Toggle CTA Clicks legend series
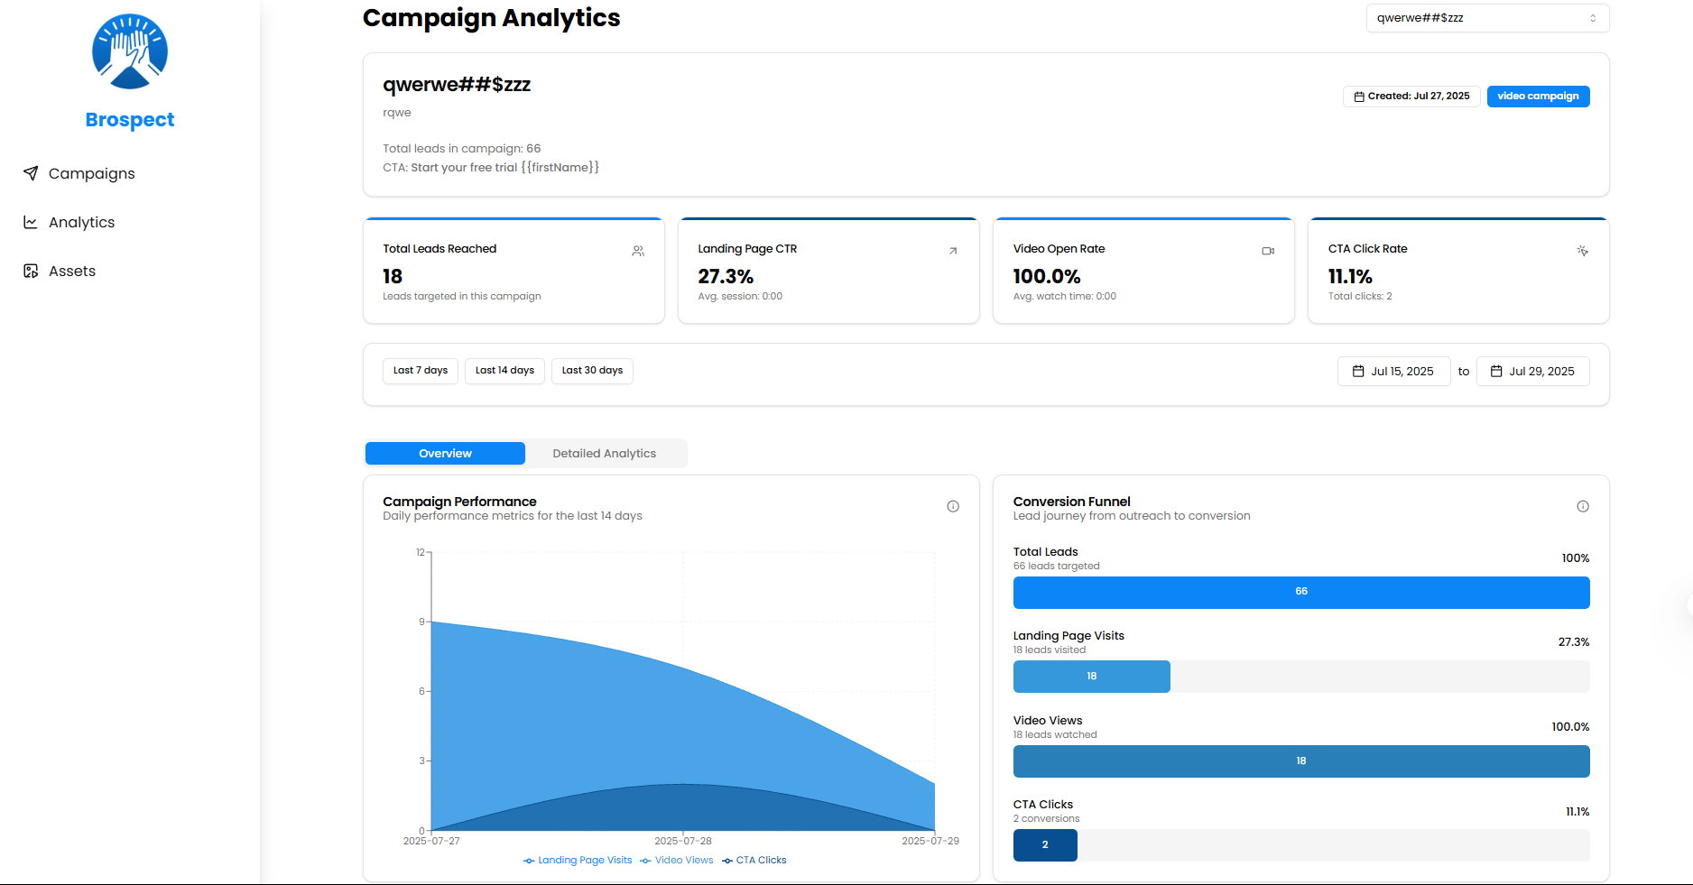The height and width of the screenshot is (885, 1693). pos(754,861)
